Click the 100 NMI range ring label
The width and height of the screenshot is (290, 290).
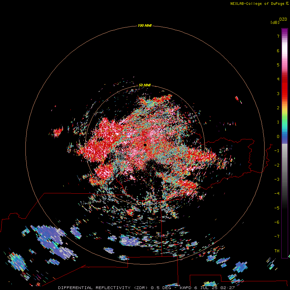click(x=145, y=25)
